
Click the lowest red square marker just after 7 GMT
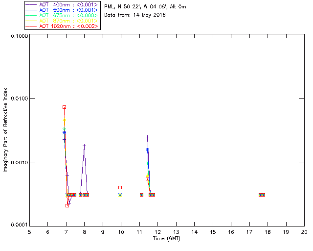[x=67, y=206]
